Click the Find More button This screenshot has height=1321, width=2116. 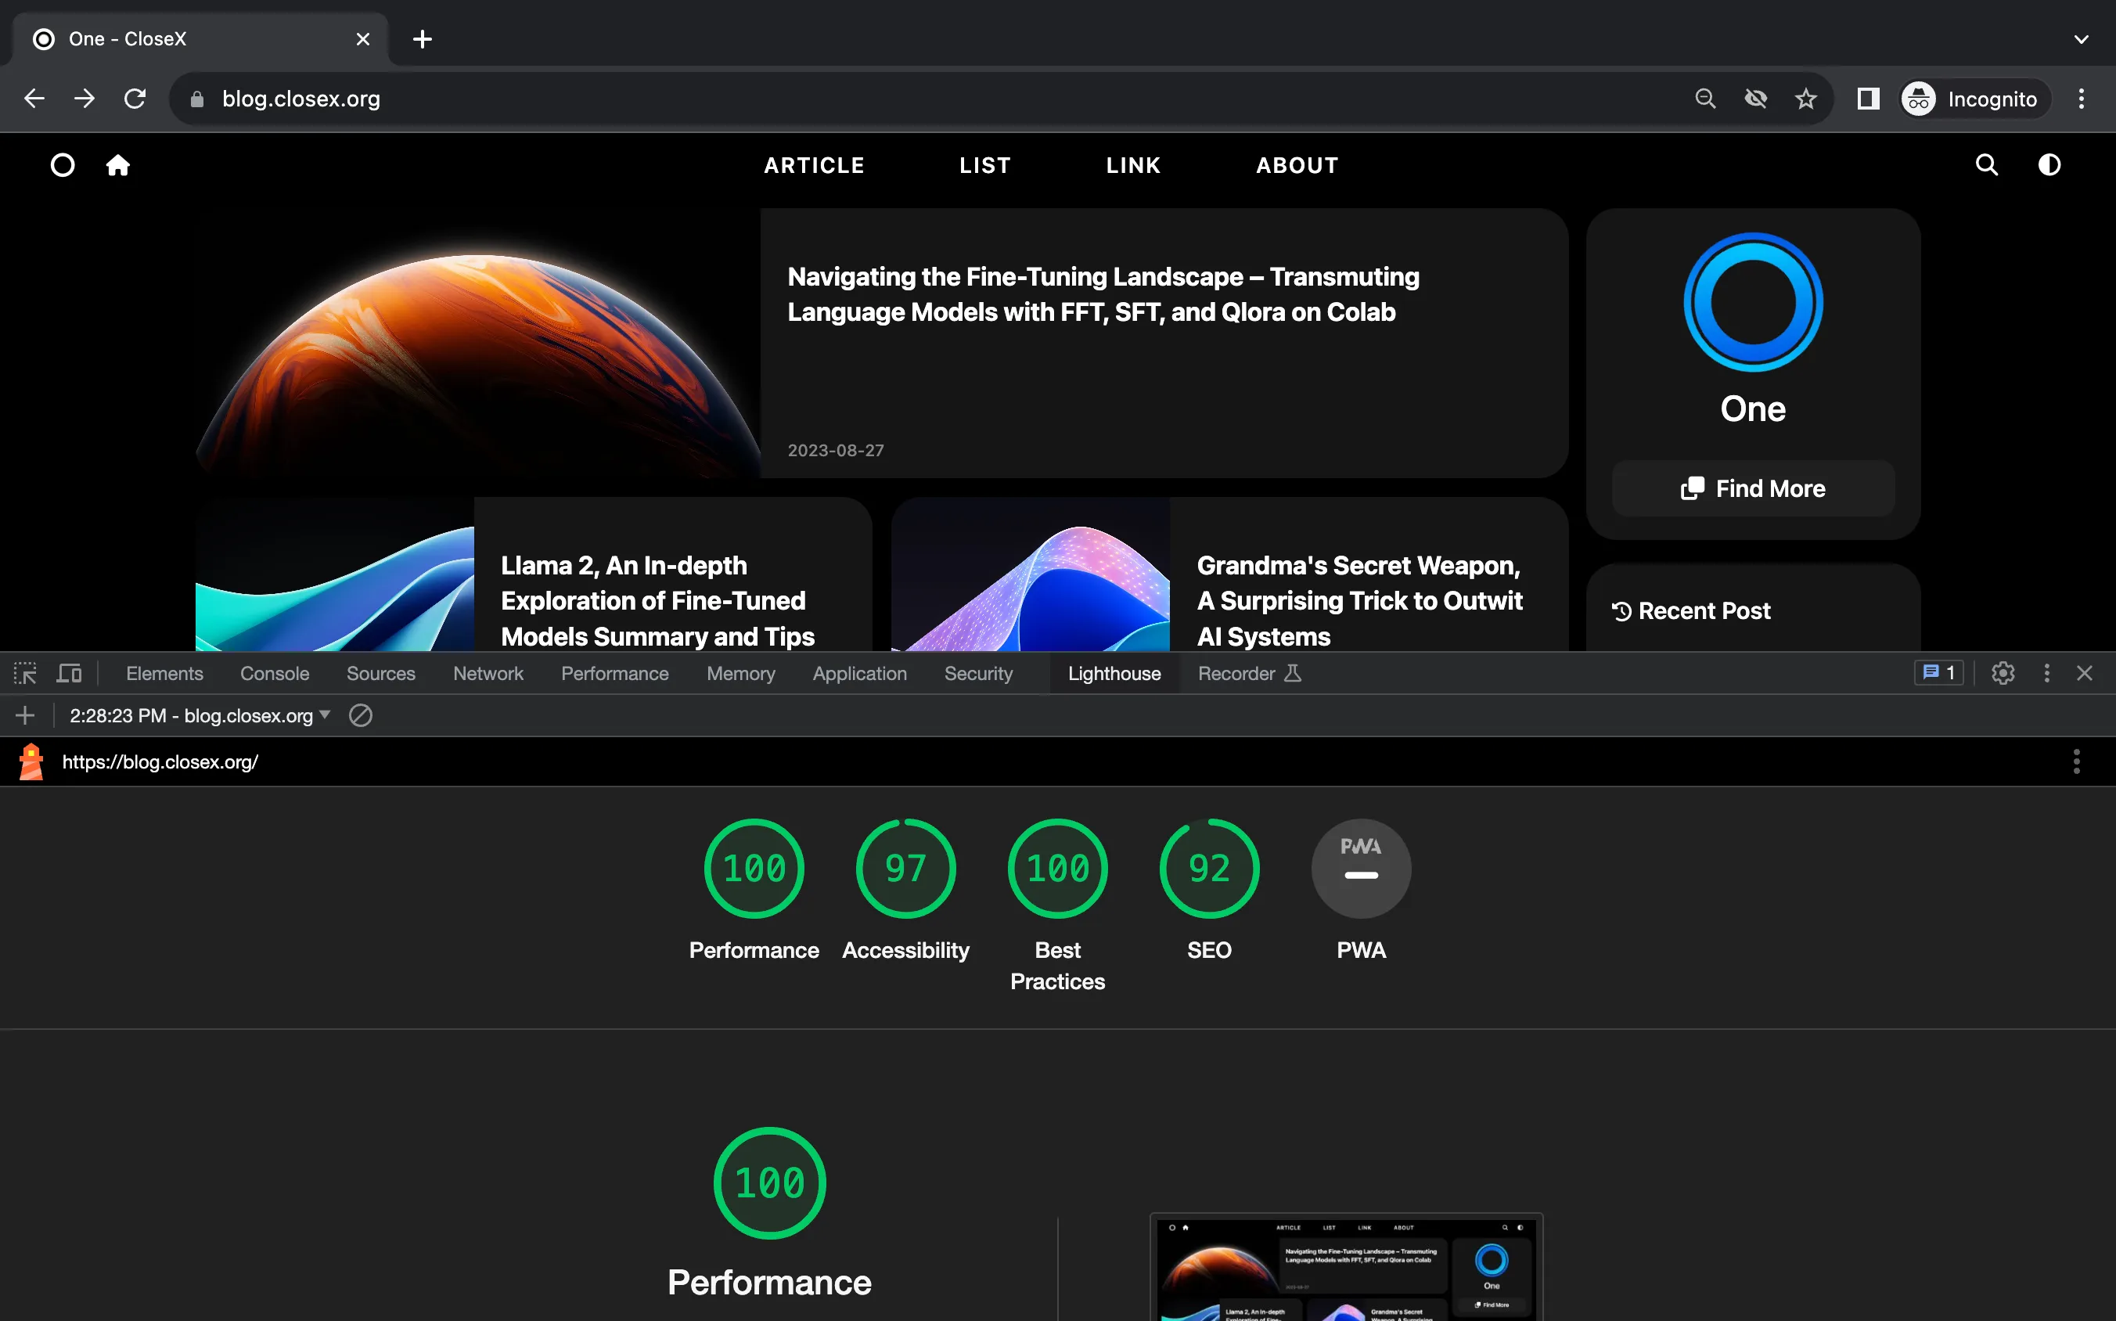click(x=1753, y=488)
